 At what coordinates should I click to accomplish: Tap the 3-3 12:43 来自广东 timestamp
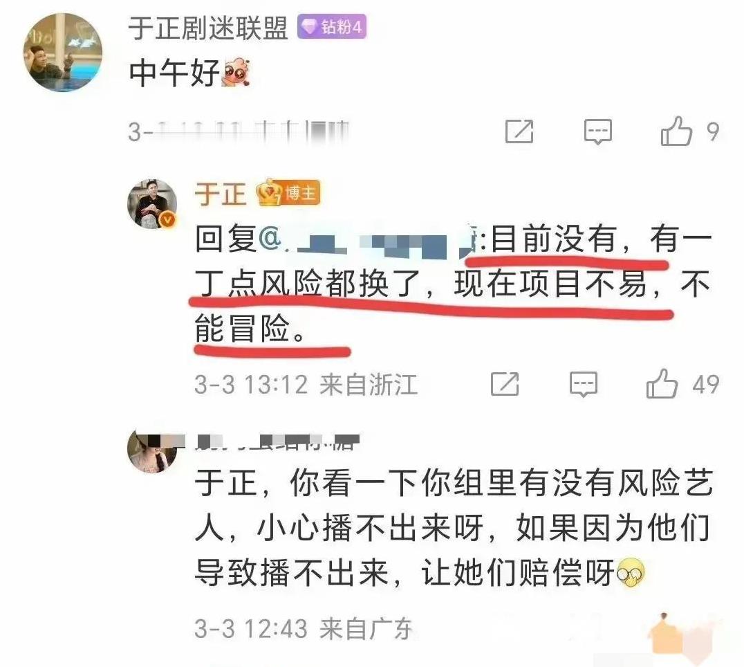pos(304,628)
